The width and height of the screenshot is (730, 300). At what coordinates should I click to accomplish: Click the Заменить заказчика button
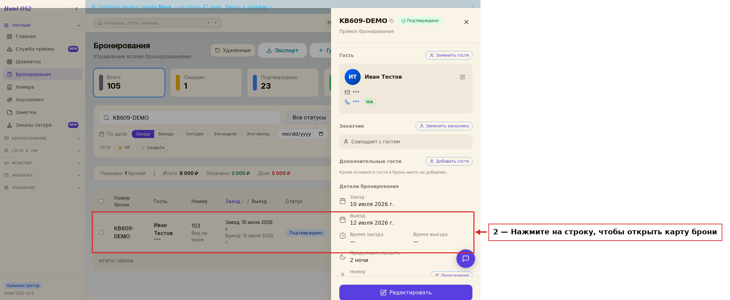coord(444,126)
